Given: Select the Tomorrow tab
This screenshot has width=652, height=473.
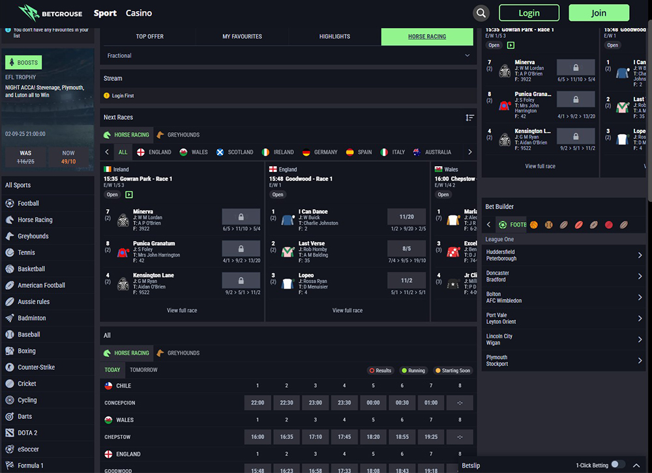Looking at the screenshot, I should [x=143, y=370].
